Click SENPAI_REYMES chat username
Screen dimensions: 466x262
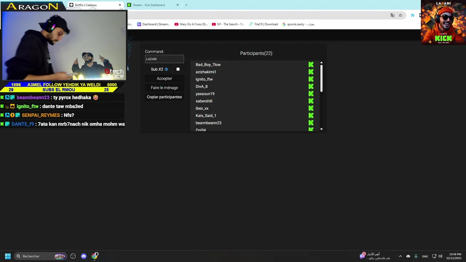point(41,115)
